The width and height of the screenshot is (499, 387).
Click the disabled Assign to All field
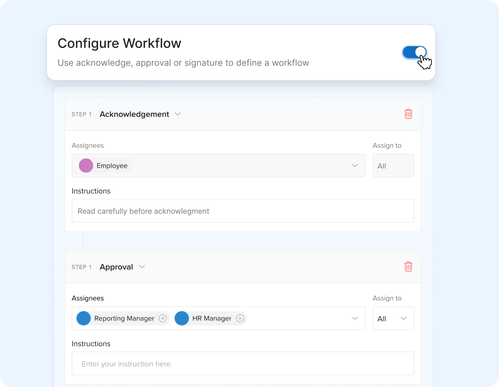coord(393,166)
